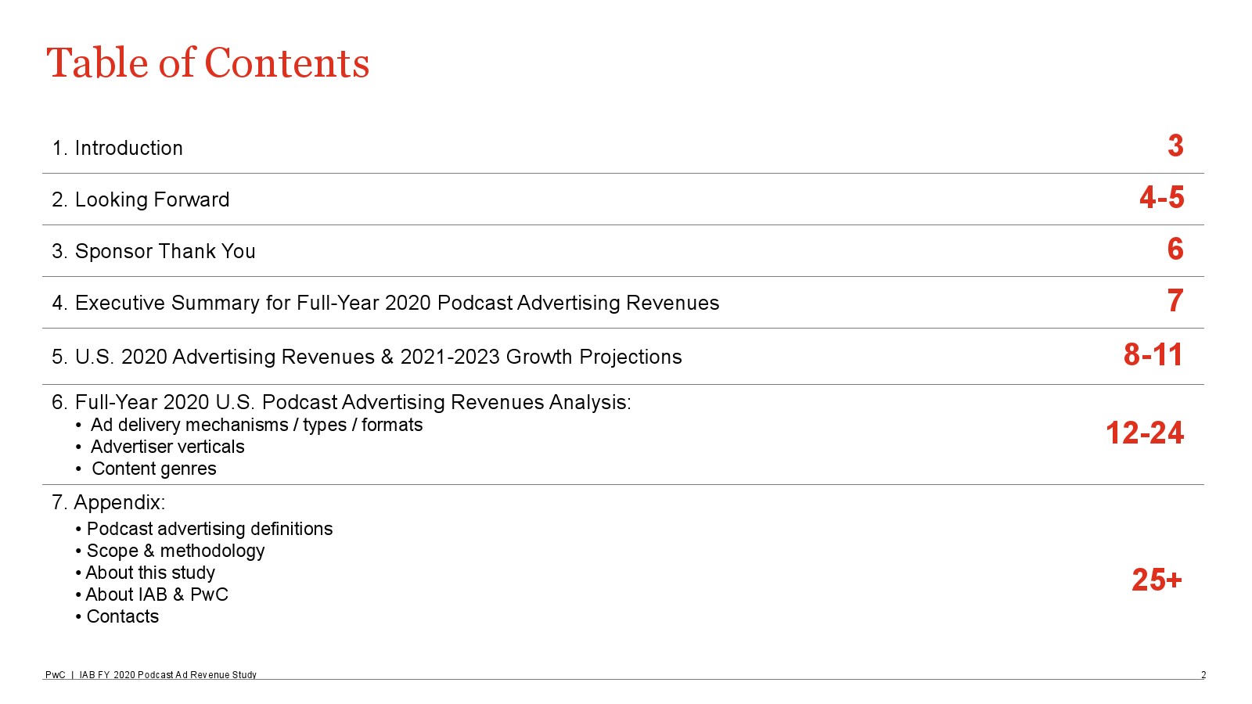Select the Sponsor Thank You entry

153,251
